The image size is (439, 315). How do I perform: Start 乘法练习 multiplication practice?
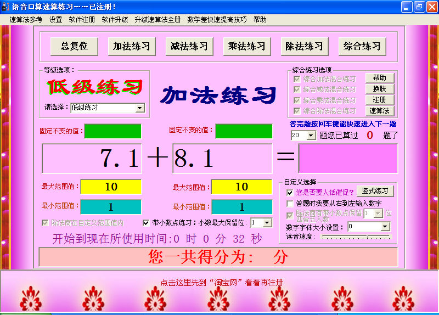[x=247, y=46]
